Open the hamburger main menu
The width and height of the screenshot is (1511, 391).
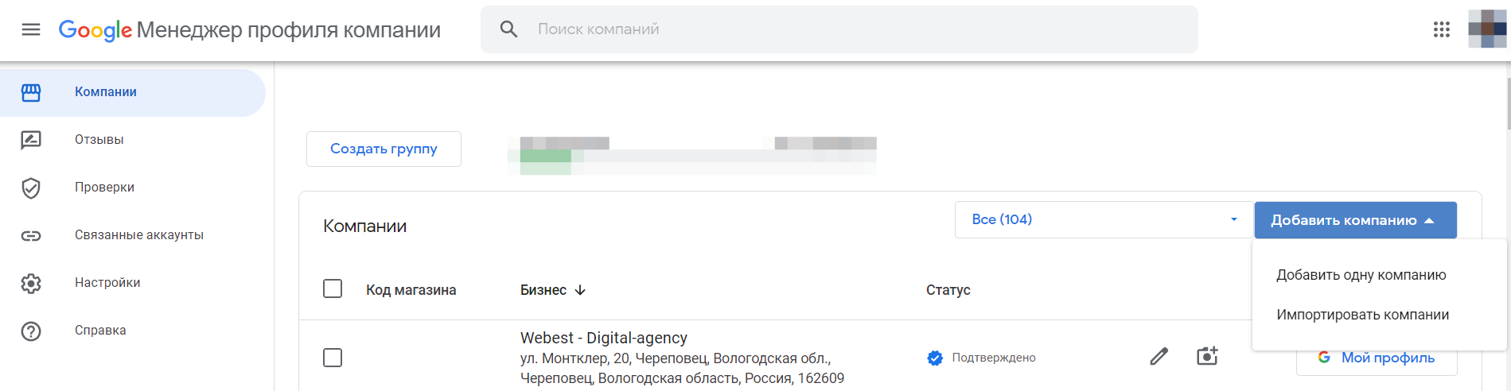point(31,29)
